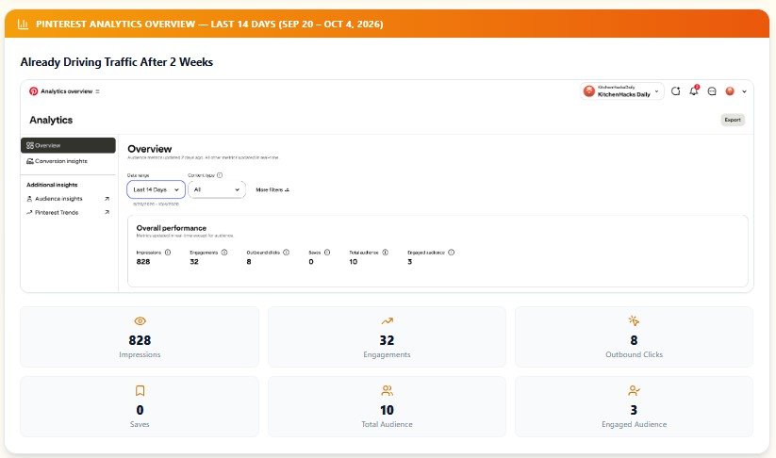Open the messages chat icon

(x=712, y=91)
